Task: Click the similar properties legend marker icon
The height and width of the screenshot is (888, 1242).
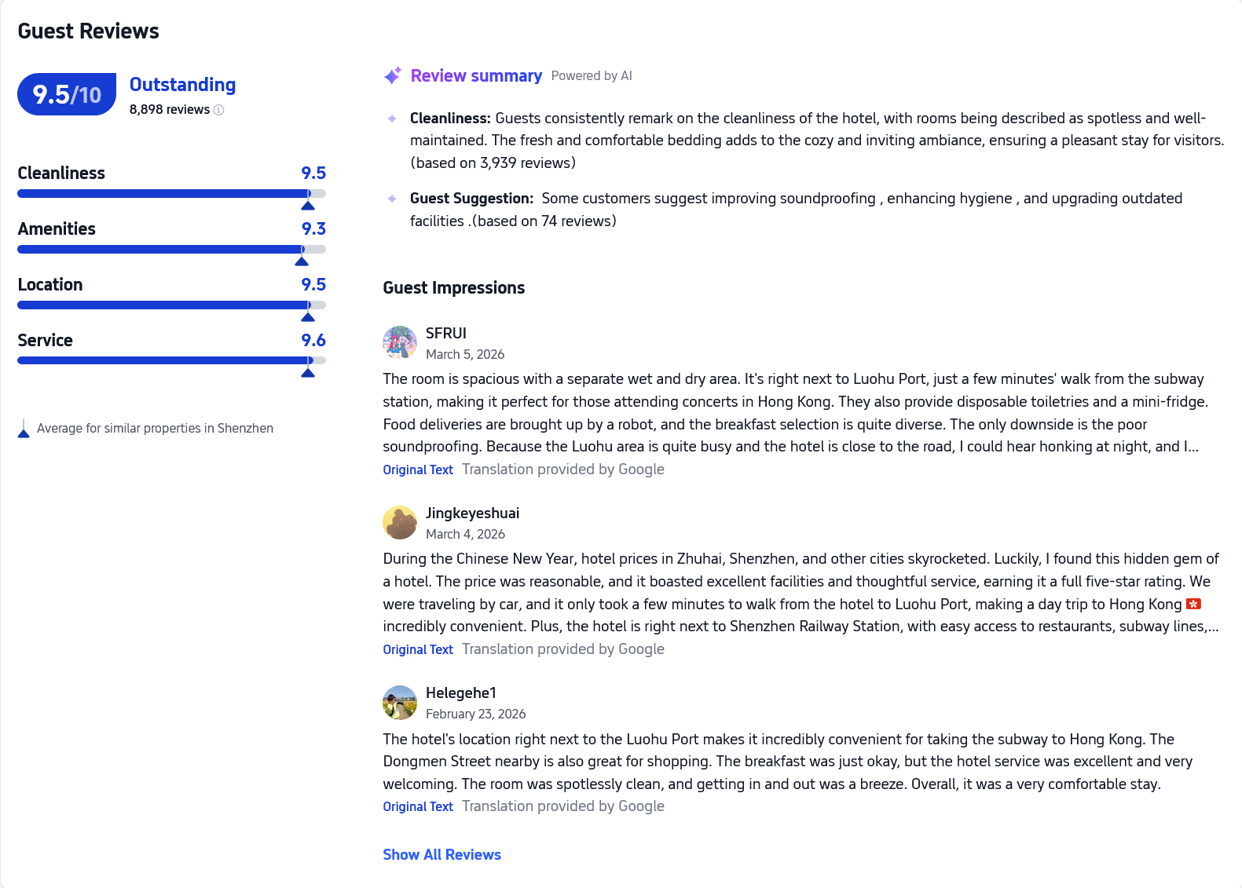Action: pos(24,429)
